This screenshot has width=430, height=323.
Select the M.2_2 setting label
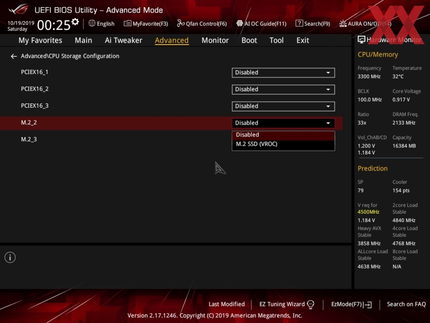29,123
